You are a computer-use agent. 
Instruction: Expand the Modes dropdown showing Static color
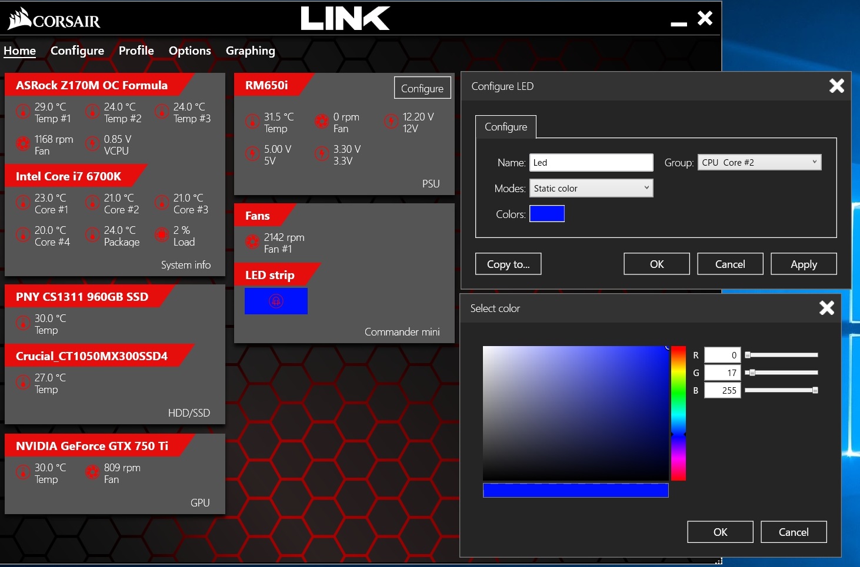(591, 188)
